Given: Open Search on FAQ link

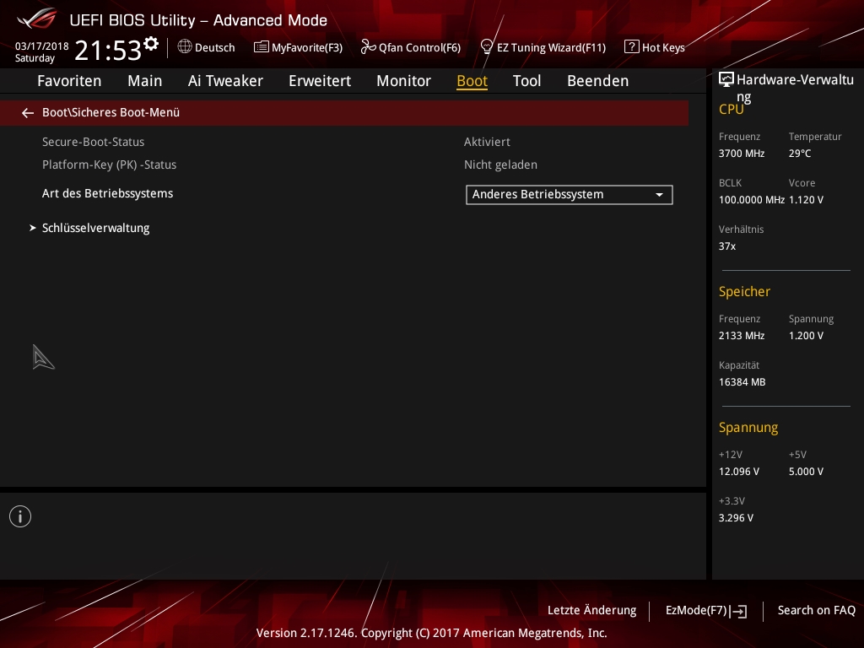Looking at the screenshot, I should coord(816,611).
